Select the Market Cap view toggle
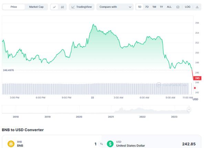207x148 pixels. pos(36,7)
